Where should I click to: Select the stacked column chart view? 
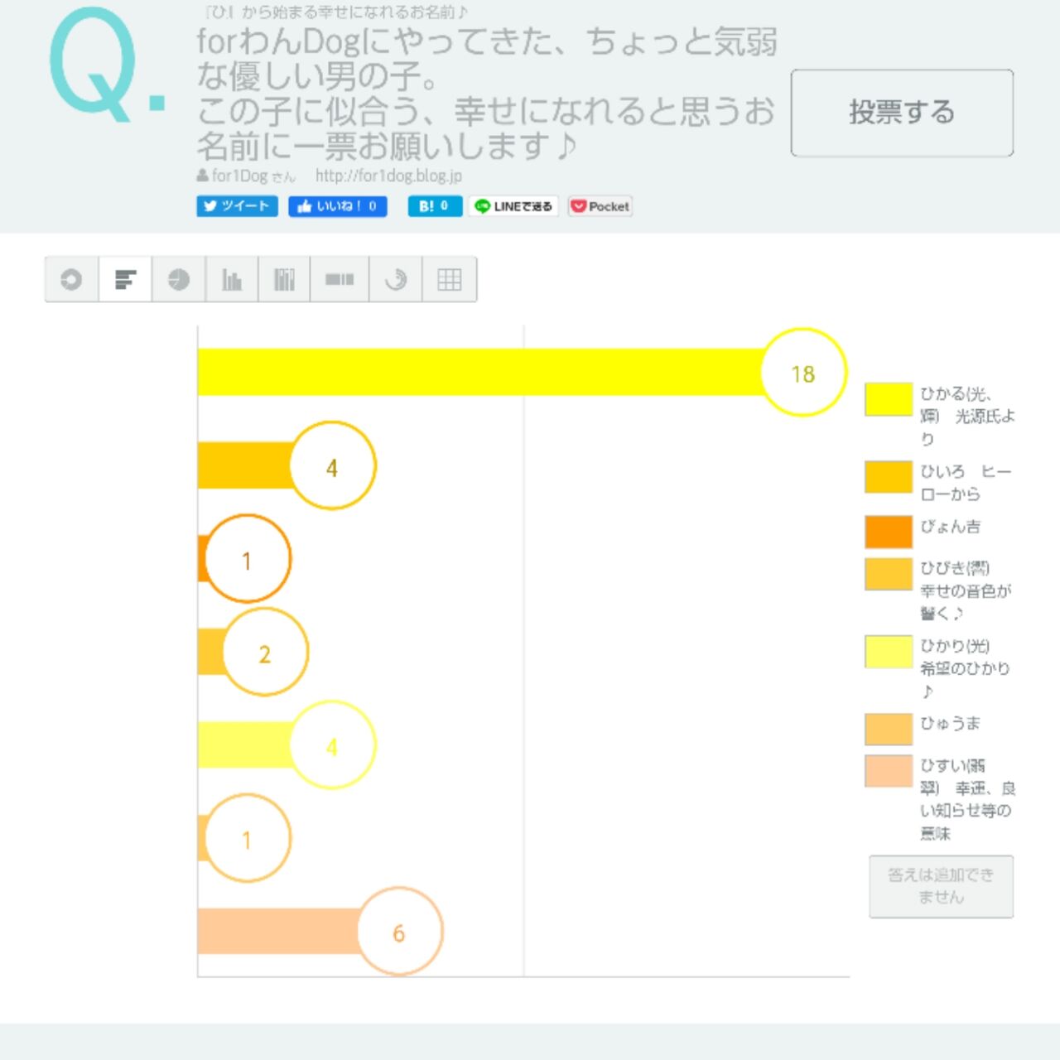pyautogui.click(x=284, y=280)
